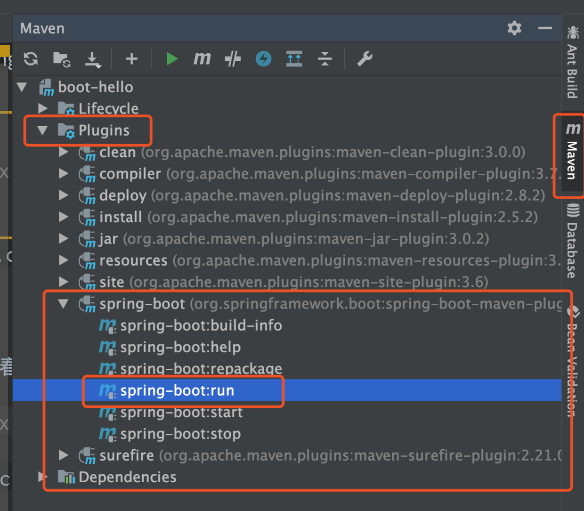
Task: Open Maven panel gear options
Action: click(514, 28)
